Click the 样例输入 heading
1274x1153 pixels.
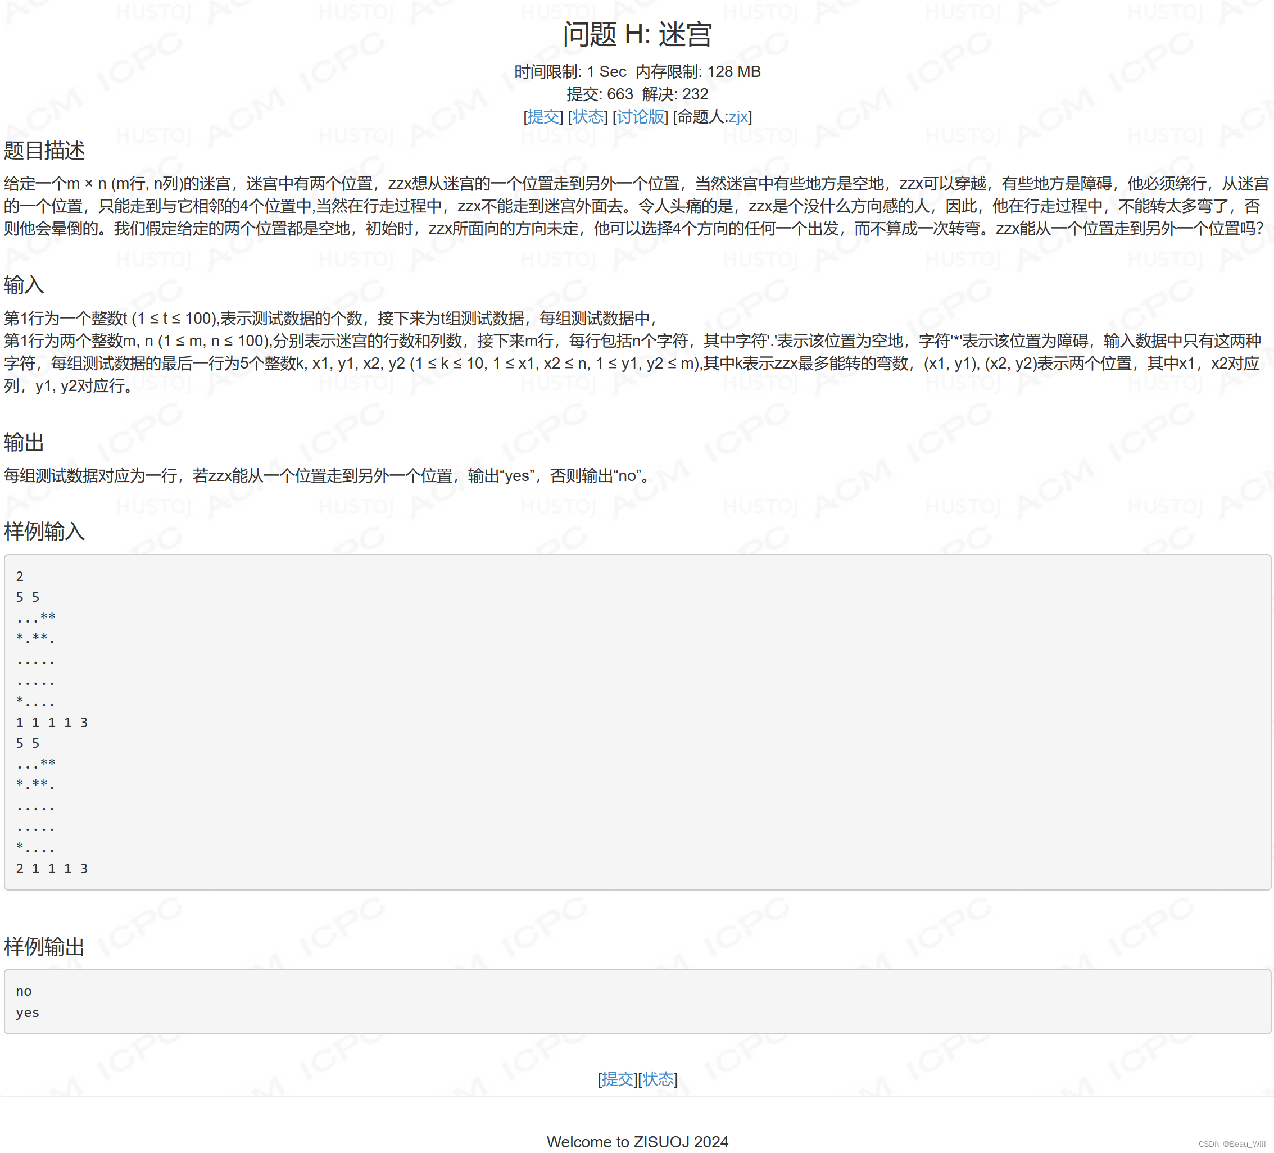point(44,532)
